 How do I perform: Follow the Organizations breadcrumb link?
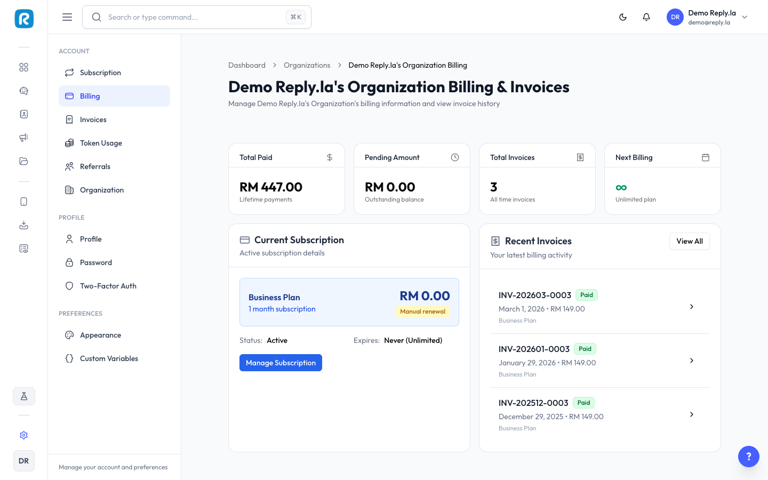(x=307, y=65)
